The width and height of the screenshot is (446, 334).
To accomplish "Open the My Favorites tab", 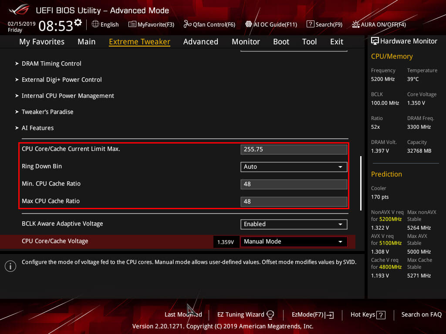I will coord(42,41).
